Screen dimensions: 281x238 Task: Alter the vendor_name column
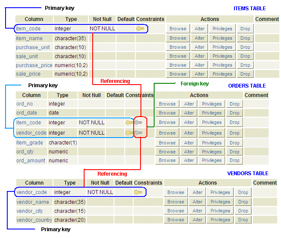click(x=197, y=202)
